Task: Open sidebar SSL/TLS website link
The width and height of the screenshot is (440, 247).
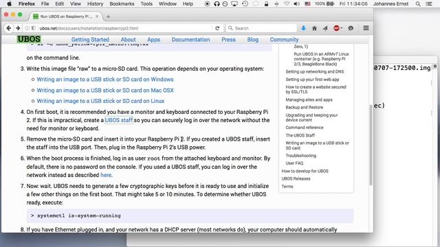Action: click(x=316, y=89)
